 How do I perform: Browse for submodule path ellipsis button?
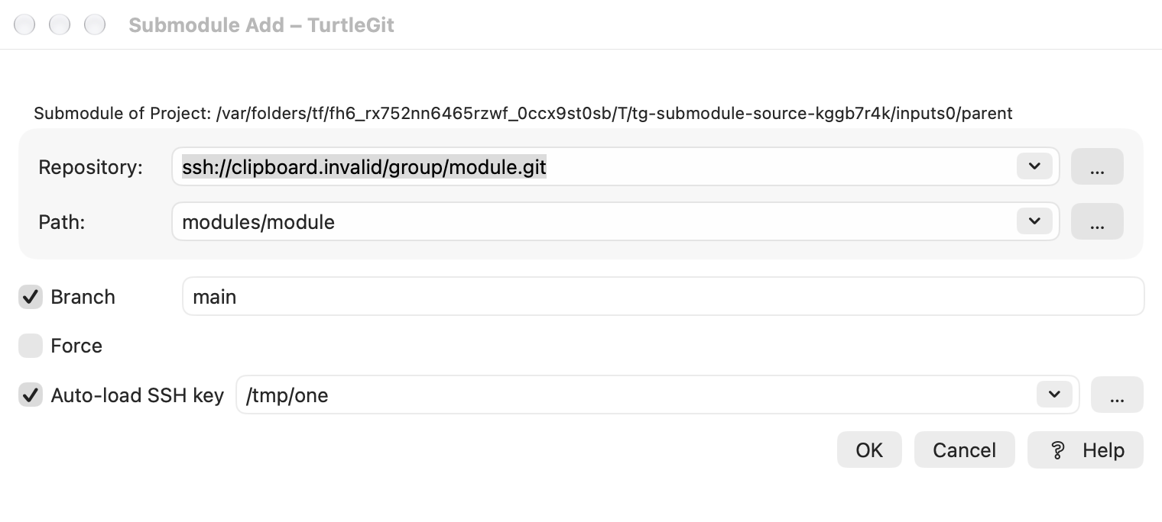click(1097, 221)
